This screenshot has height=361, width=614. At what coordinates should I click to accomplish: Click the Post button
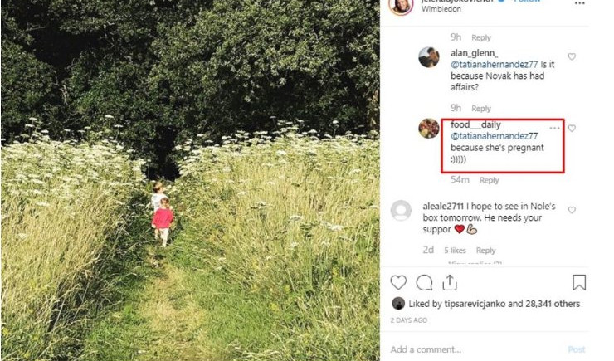click(x=577, y=349)
